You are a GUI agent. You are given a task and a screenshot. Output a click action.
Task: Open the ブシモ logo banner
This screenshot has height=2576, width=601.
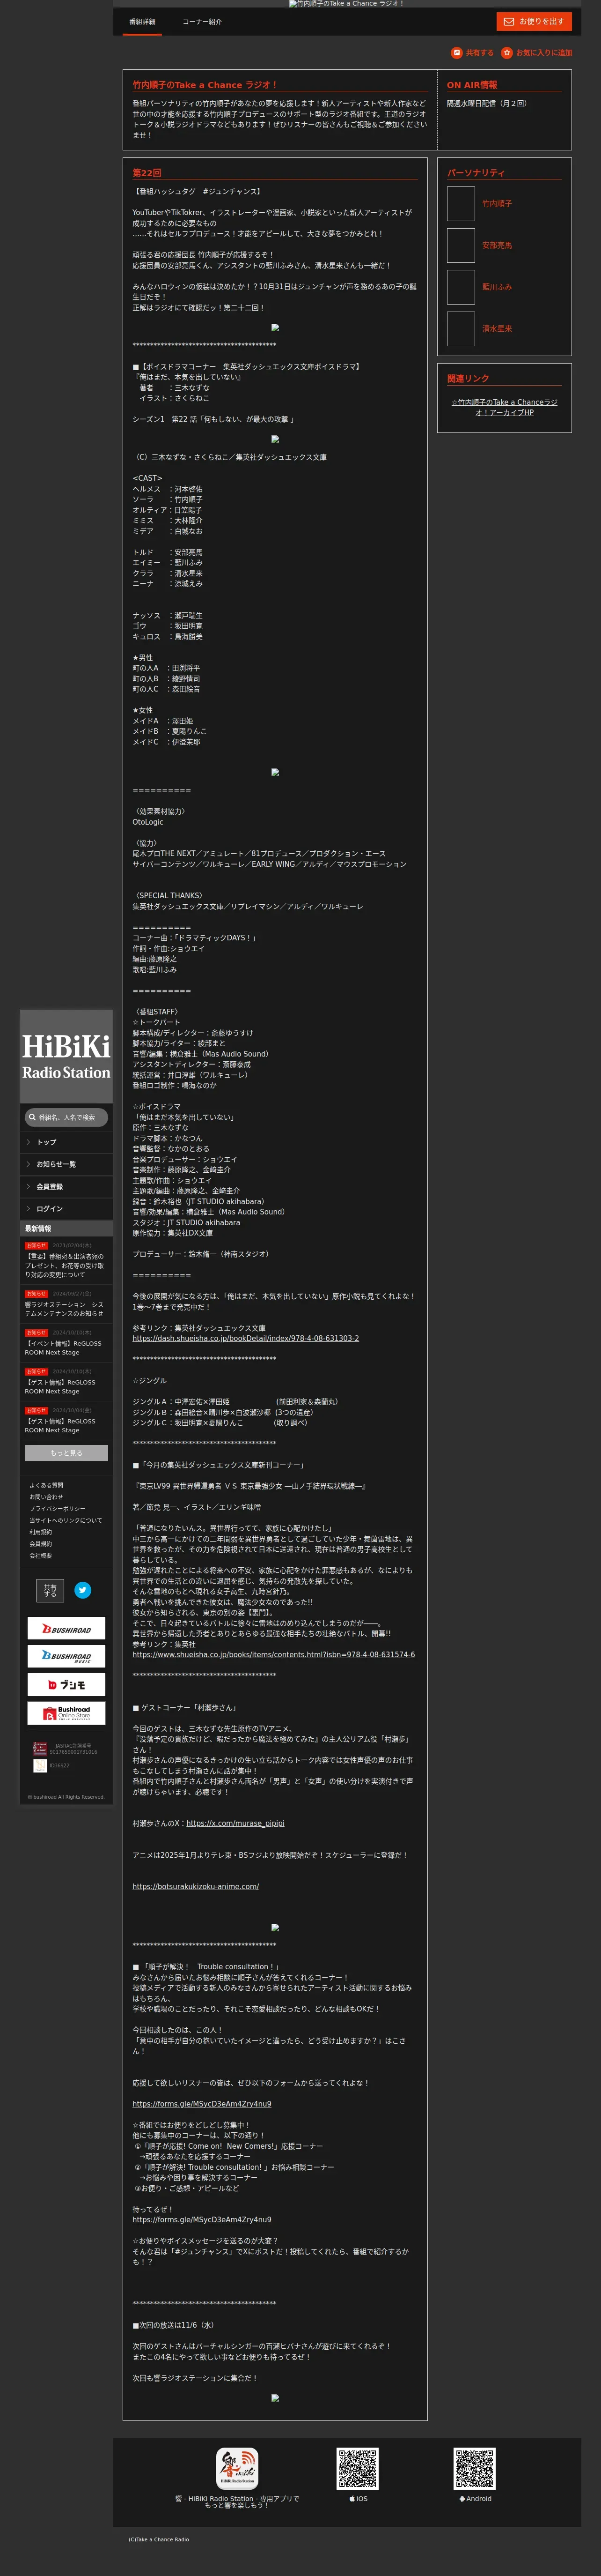[66, 1685]
